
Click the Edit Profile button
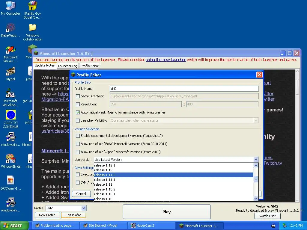[x=73, y=215]
